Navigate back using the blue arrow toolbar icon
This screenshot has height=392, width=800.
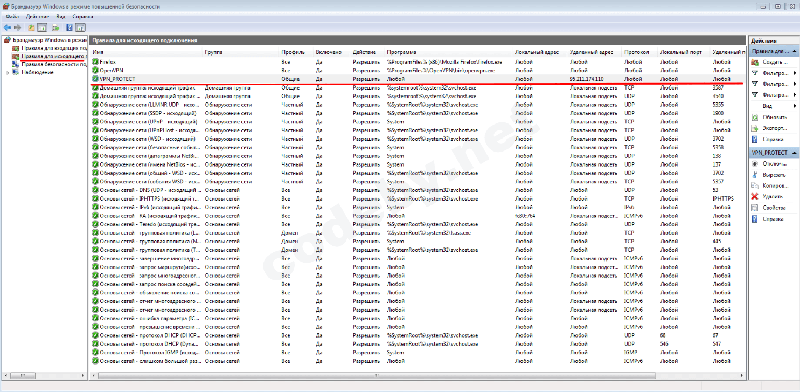(x=7, y=26)
